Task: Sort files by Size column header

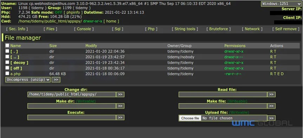Action: tap(53, 46)
